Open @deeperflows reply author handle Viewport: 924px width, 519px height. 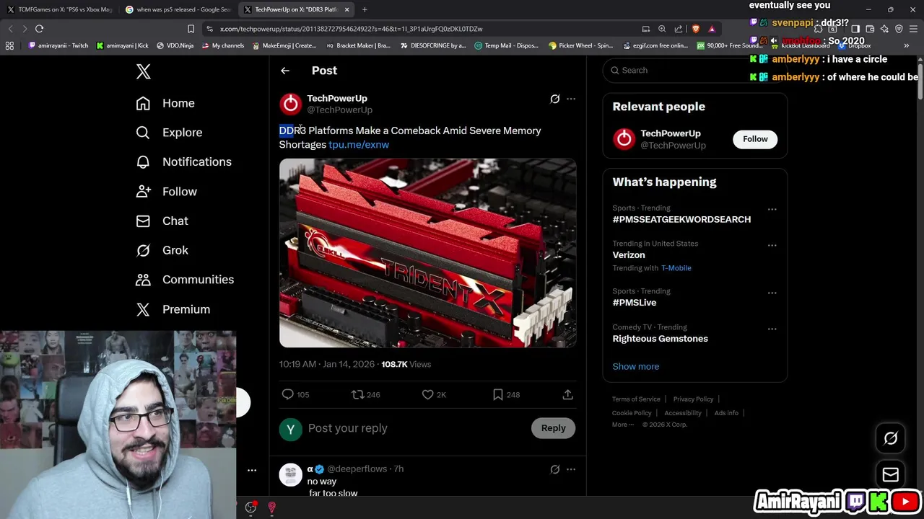tap(357, 469)
